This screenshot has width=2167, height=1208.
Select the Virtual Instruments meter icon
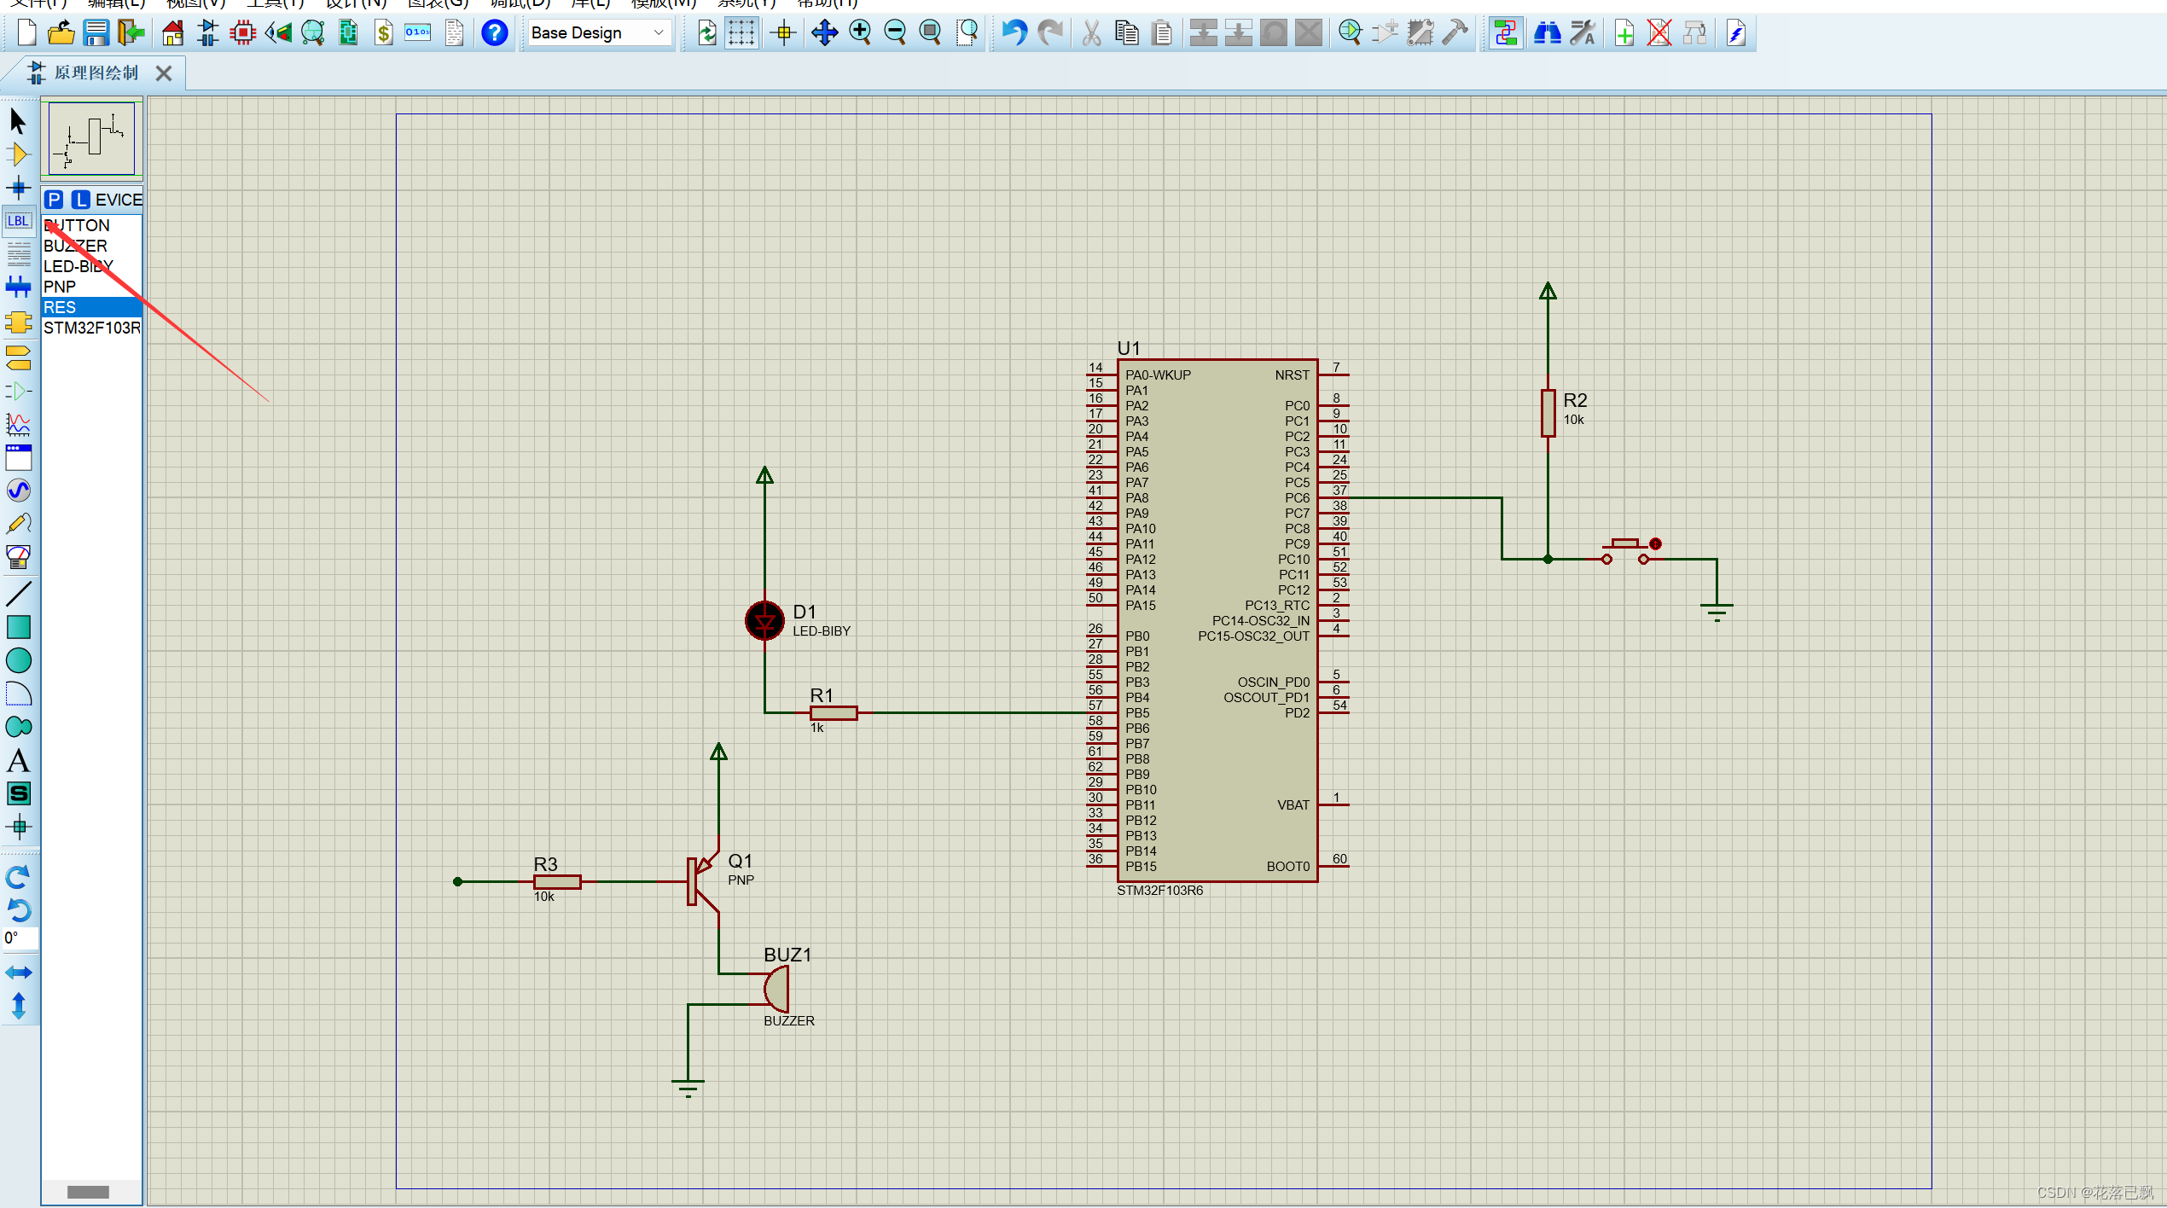[x=18, y=557]
